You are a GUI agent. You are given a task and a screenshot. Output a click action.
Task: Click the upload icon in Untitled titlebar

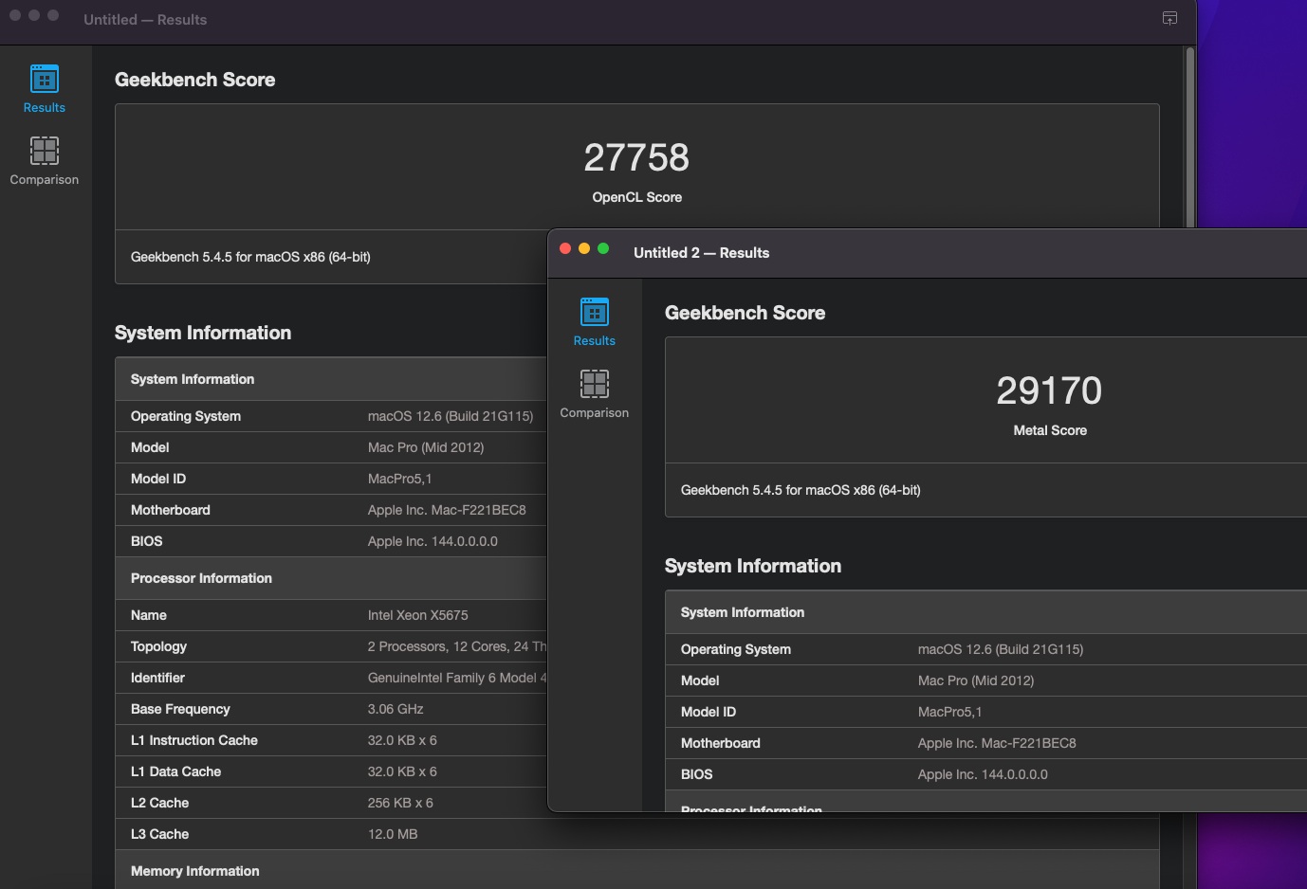click(x=1170, y=19)
